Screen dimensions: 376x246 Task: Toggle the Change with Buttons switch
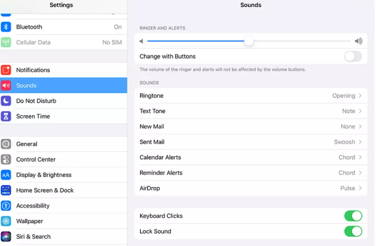[x=353, y=56]
